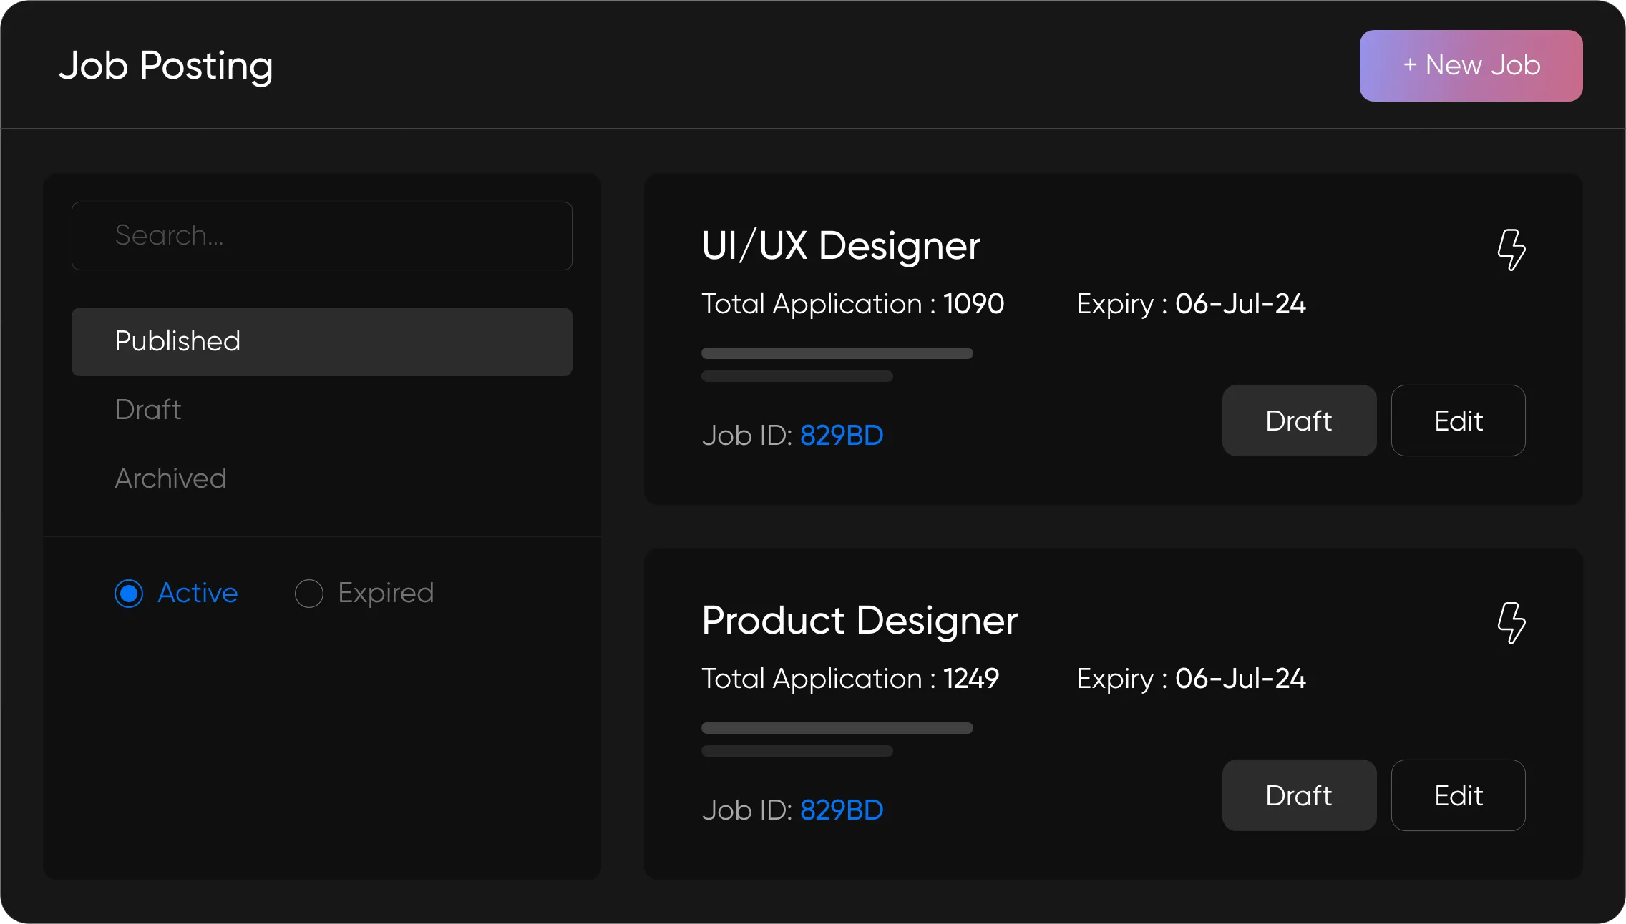This screenshot has height=924, width=1626.
Task: Select the Active radio button
Action: (x=129, y=593)
